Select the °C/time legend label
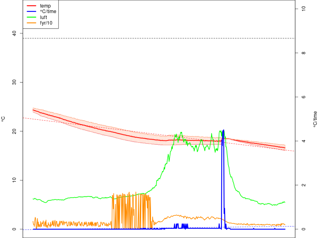Viewport: 318px width, 238px height. [48, 12]
